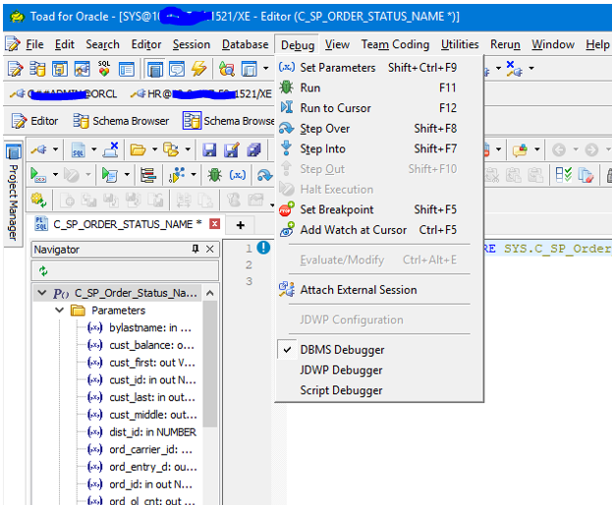This screenshot has height=505, width=612.
Task: Click the (x) set parameters toolbar icon
Action: point(238,175)
